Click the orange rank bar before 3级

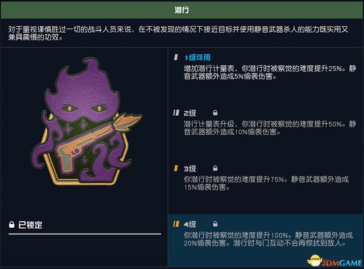pyautogui.click(x=176, y=168)
